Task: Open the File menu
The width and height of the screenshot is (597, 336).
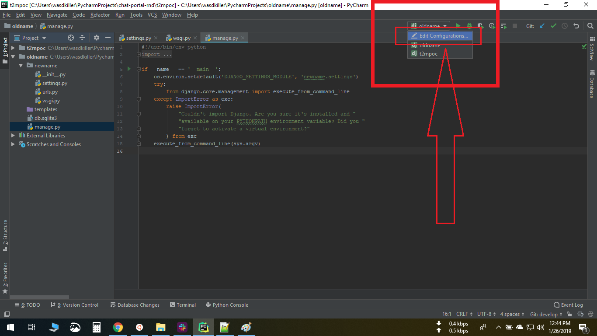Action: click(6, 15)
